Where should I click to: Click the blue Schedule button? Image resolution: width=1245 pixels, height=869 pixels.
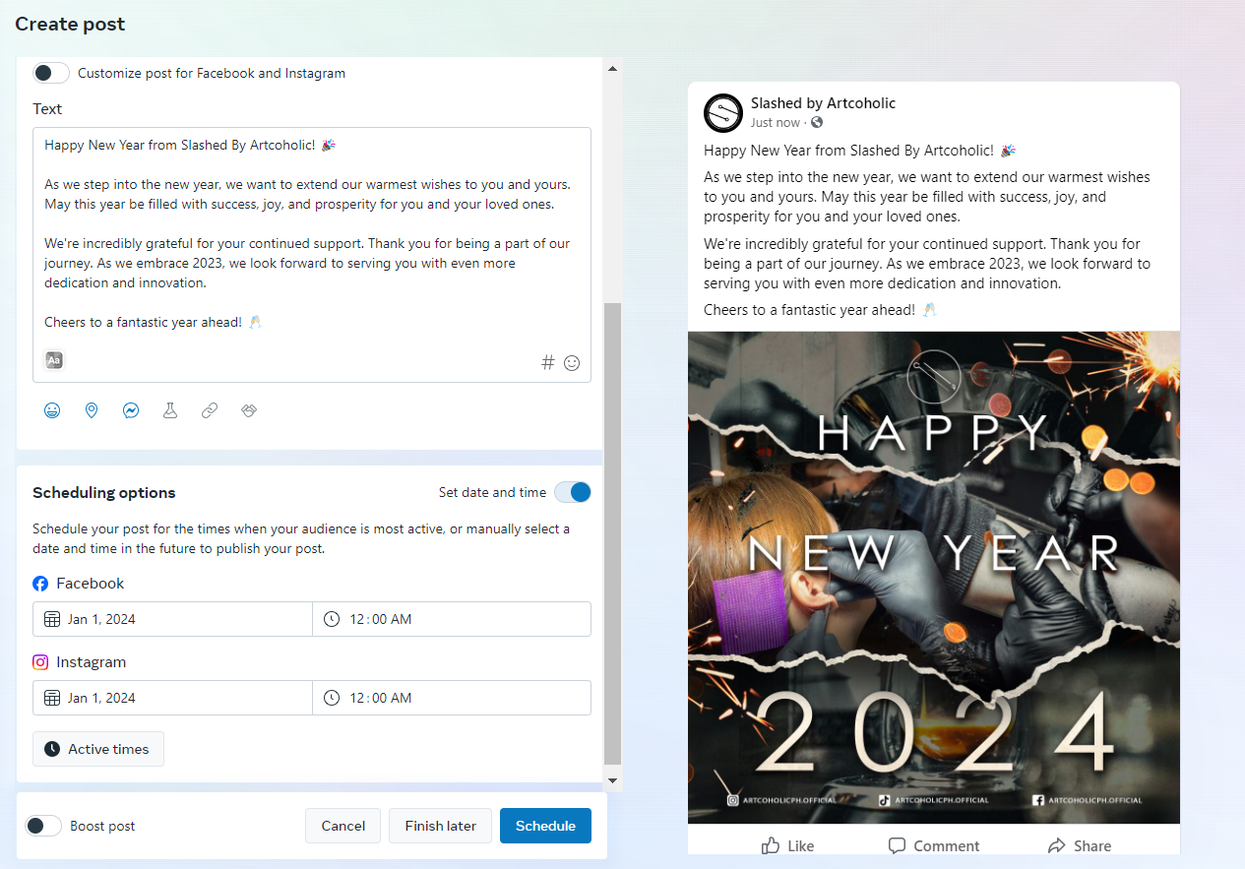click(x=545, y=826)
